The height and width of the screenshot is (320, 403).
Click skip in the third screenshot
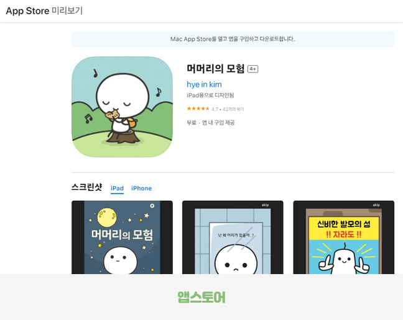click(x=376, y=205)
